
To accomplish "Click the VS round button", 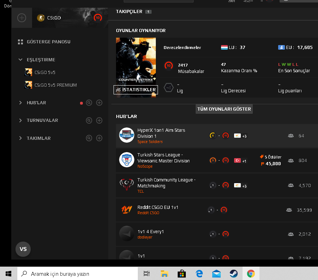I will 23,249.
